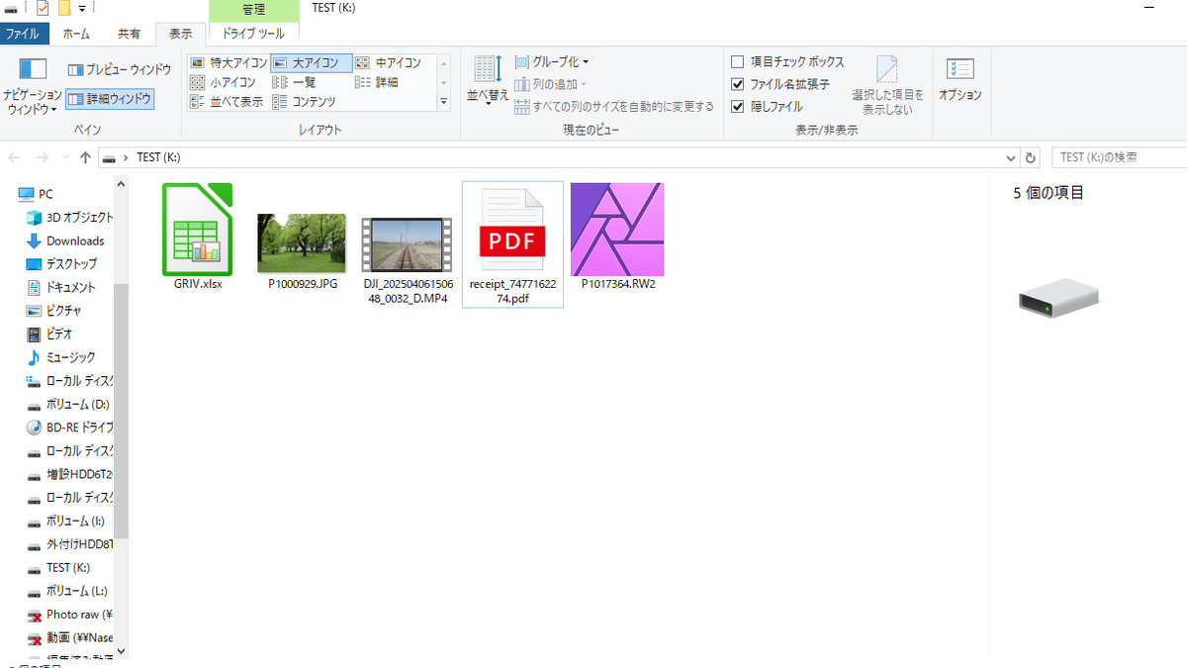Click the quick access new folder icon
The image size is (1187, 668).
pos(63,9)
